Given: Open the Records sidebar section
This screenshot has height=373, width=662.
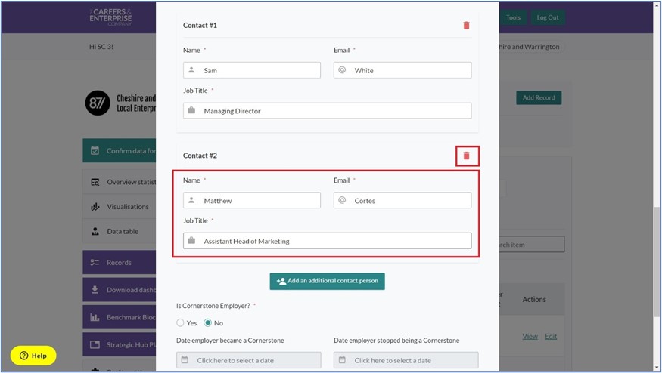Looking at the screenshot, I should 119,263.
